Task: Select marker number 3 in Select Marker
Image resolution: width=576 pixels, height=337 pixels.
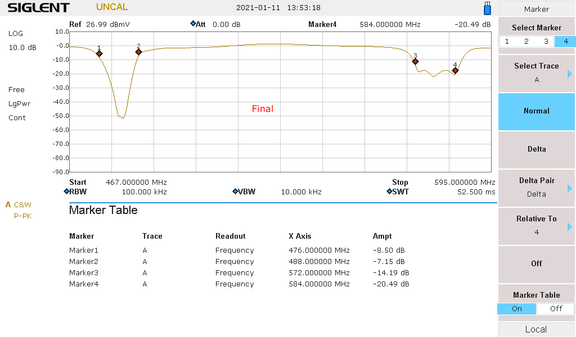Action: [x=546, y=42]
